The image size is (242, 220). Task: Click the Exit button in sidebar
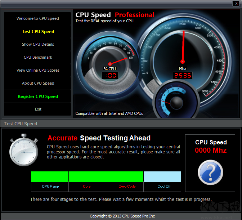(x=37, y=109)
